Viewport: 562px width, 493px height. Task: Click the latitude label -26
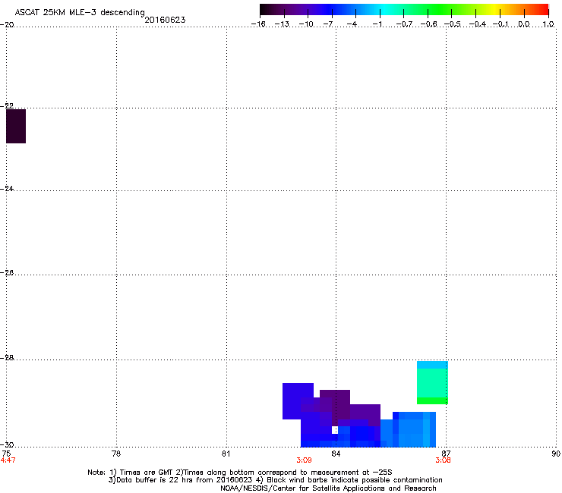click(7, 273)
